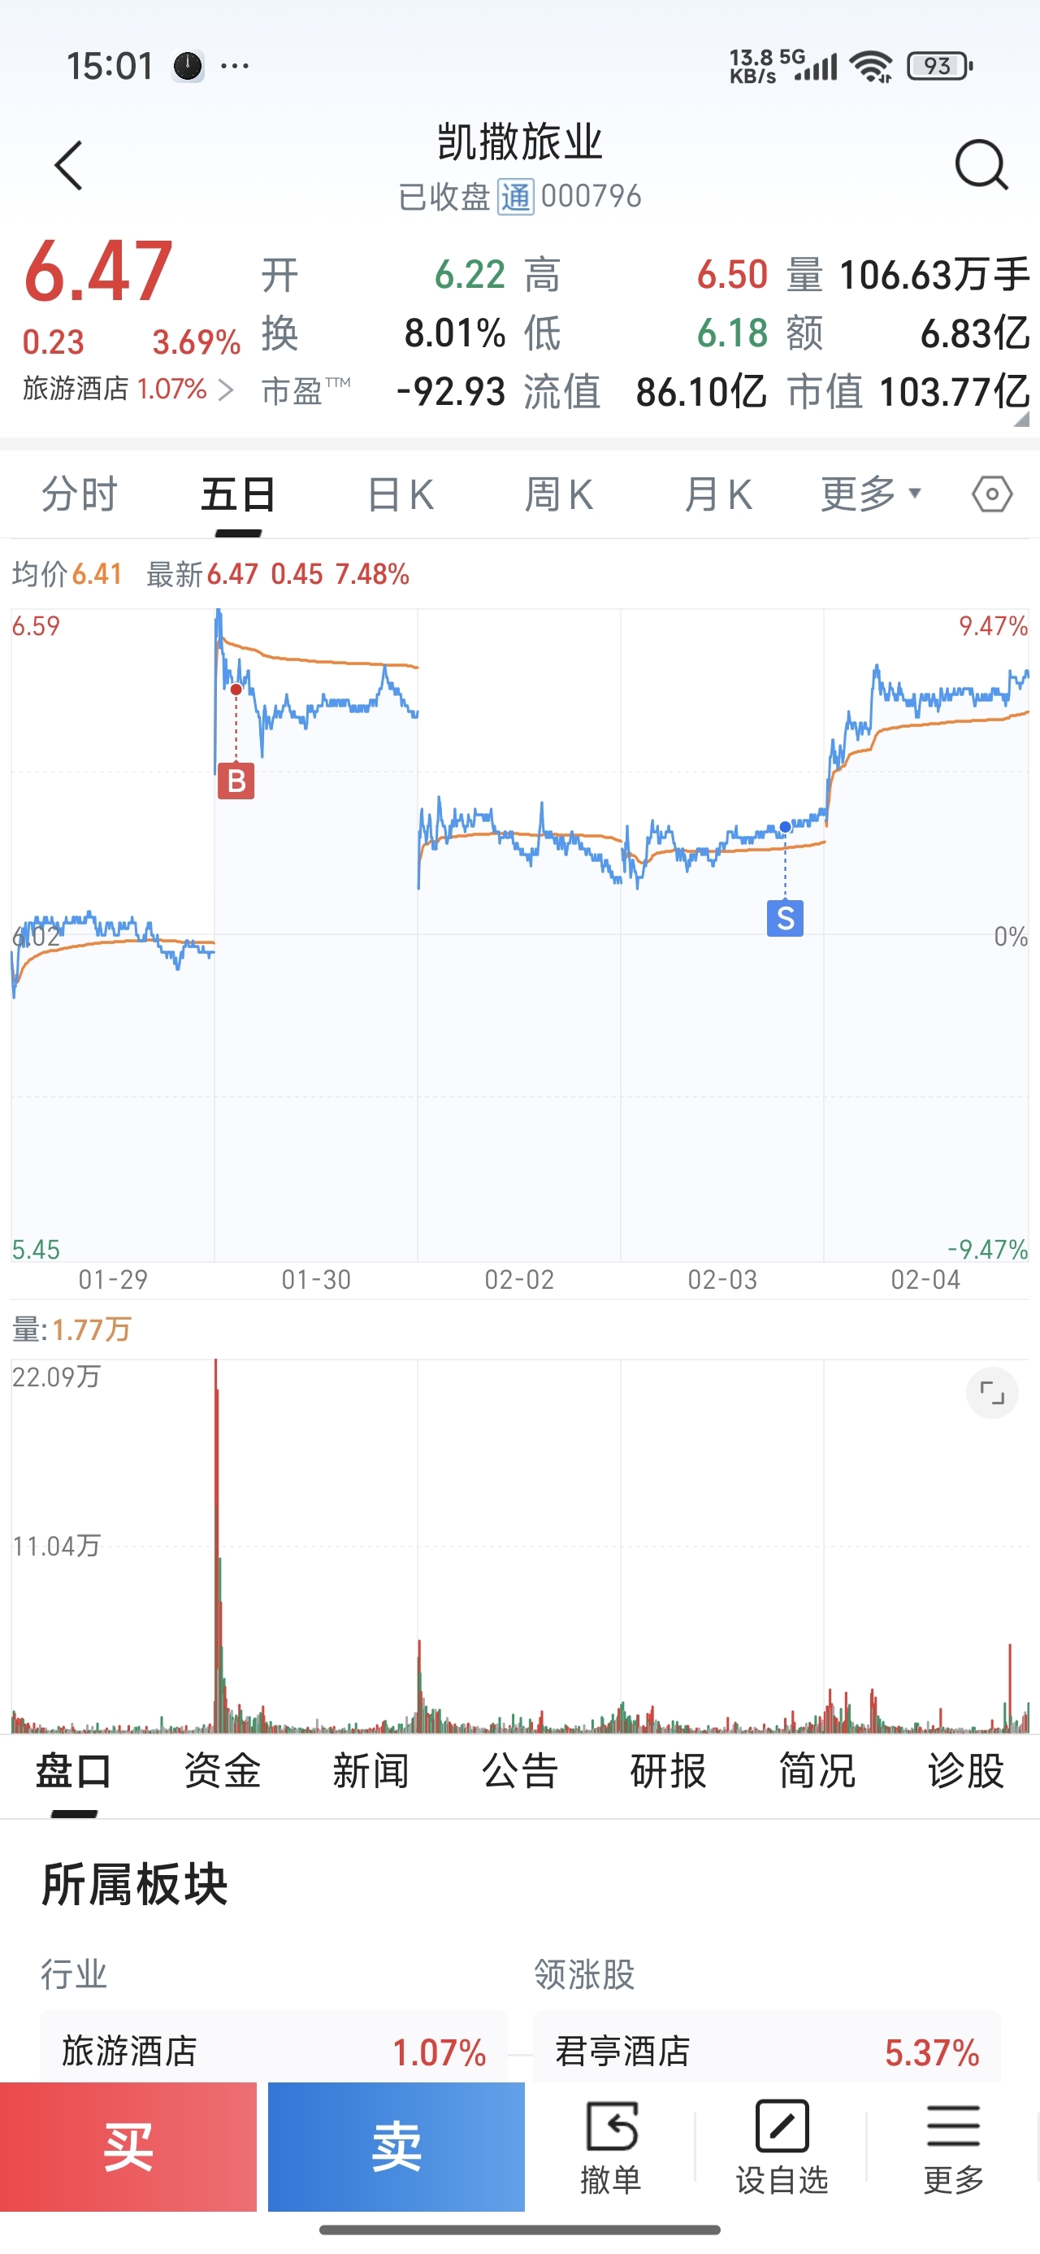Expand the volume chart to fullscreen
The image size is (1040, 2254).
(992, 1392)
